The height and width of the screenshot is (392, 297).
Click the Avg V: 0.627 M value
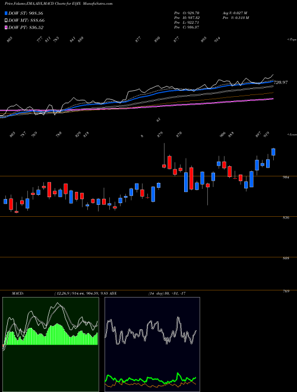[x=235, y=12]
